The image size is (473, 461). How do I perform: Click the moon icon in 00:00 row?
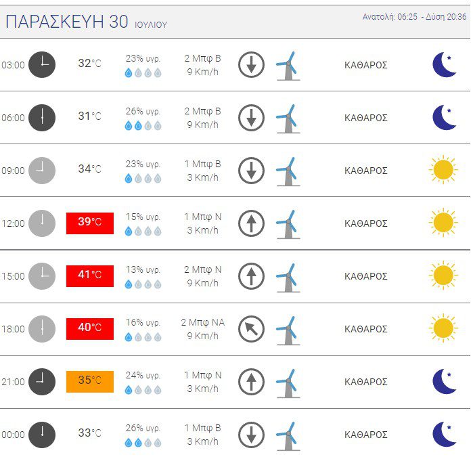point(445,434)
